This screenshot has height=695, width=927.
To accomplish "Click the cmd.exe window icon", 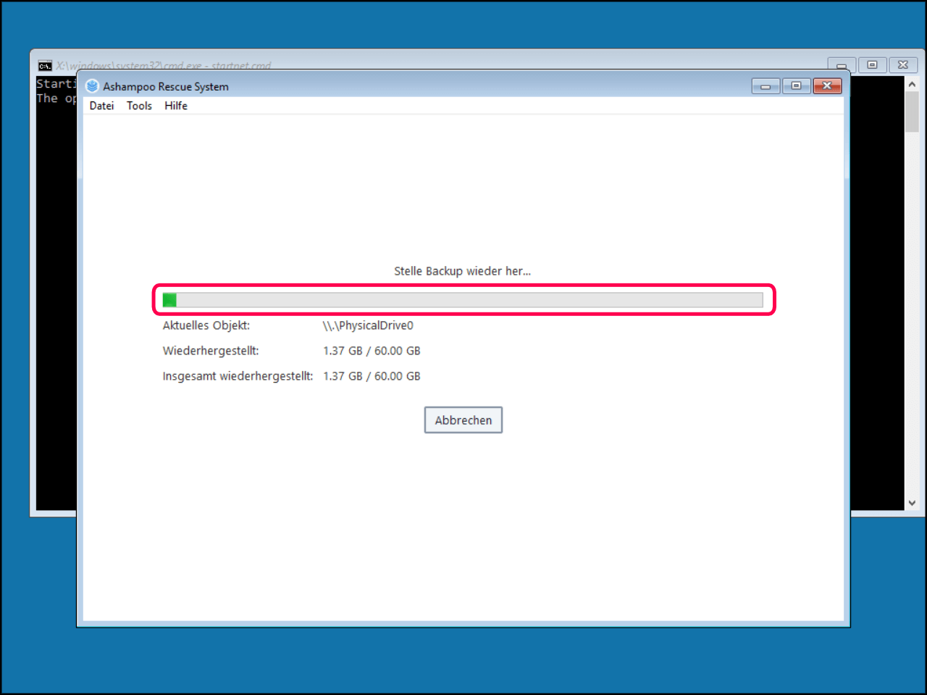I will click(45, 66).
